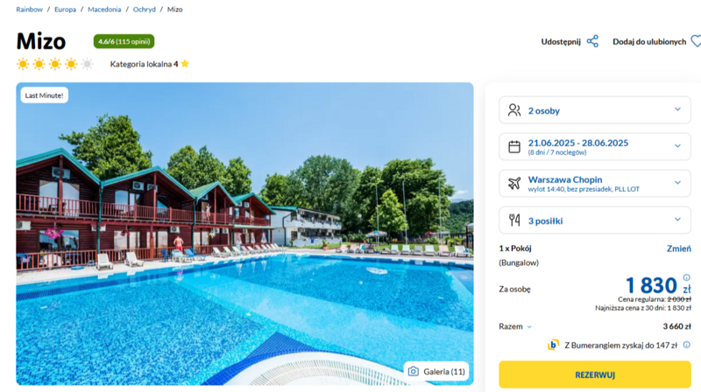701x392 pixels.
Task: Click the camera icon in Galeria button
Action: (414, 372)
